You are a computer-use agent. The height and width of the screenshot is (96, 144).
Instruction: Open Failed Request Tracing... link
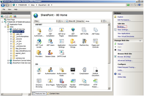click(127, 67)
